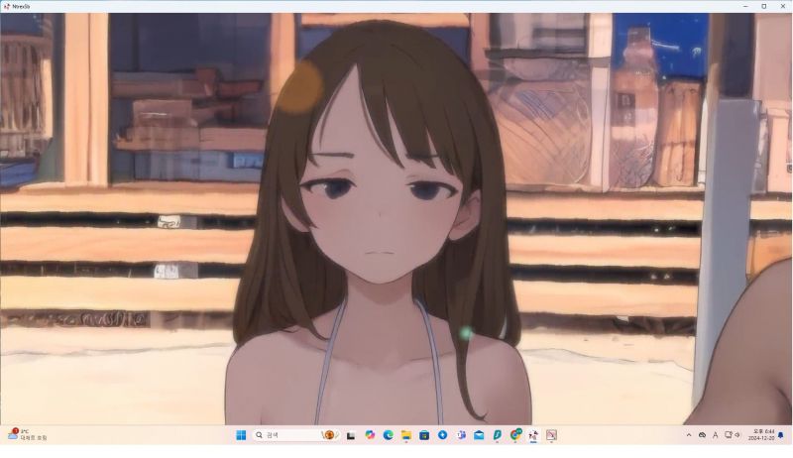
Task: Open the Windows Start menu
Action: tap(241, 435)
